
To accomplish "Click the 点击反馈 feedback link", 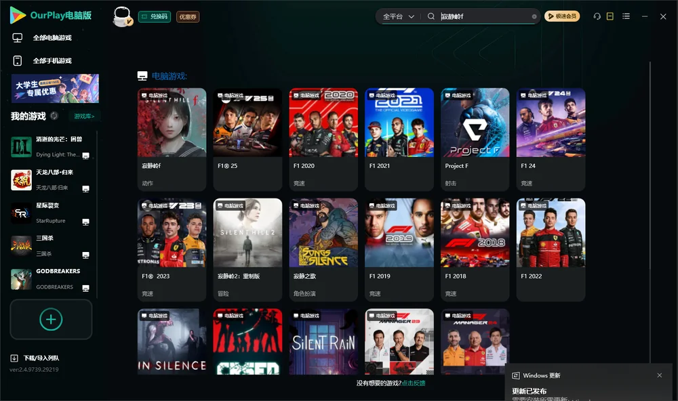I will pos(414,383).
